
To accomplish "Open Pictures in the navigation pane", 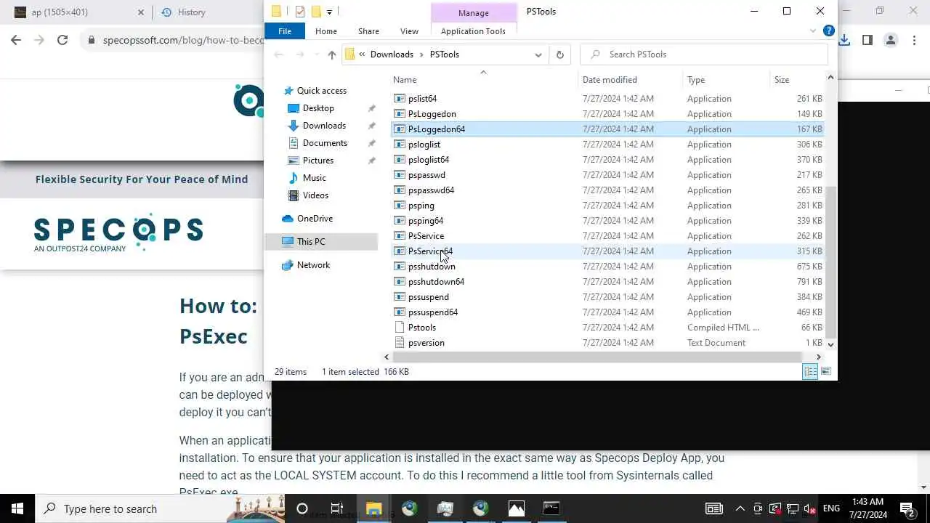I will [x=318, y=161].
